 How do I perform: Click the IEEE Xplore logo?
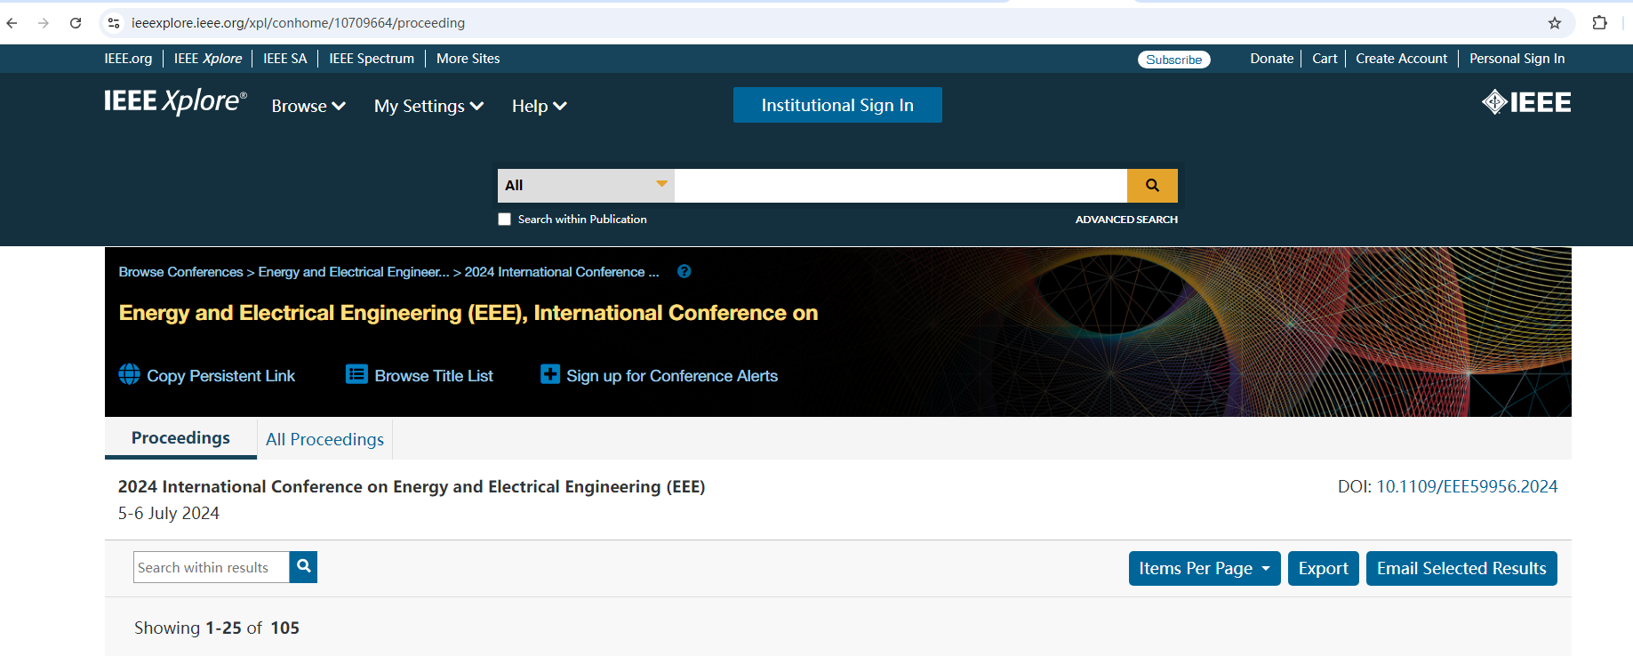pyautogui.click(x=175, y=101)
